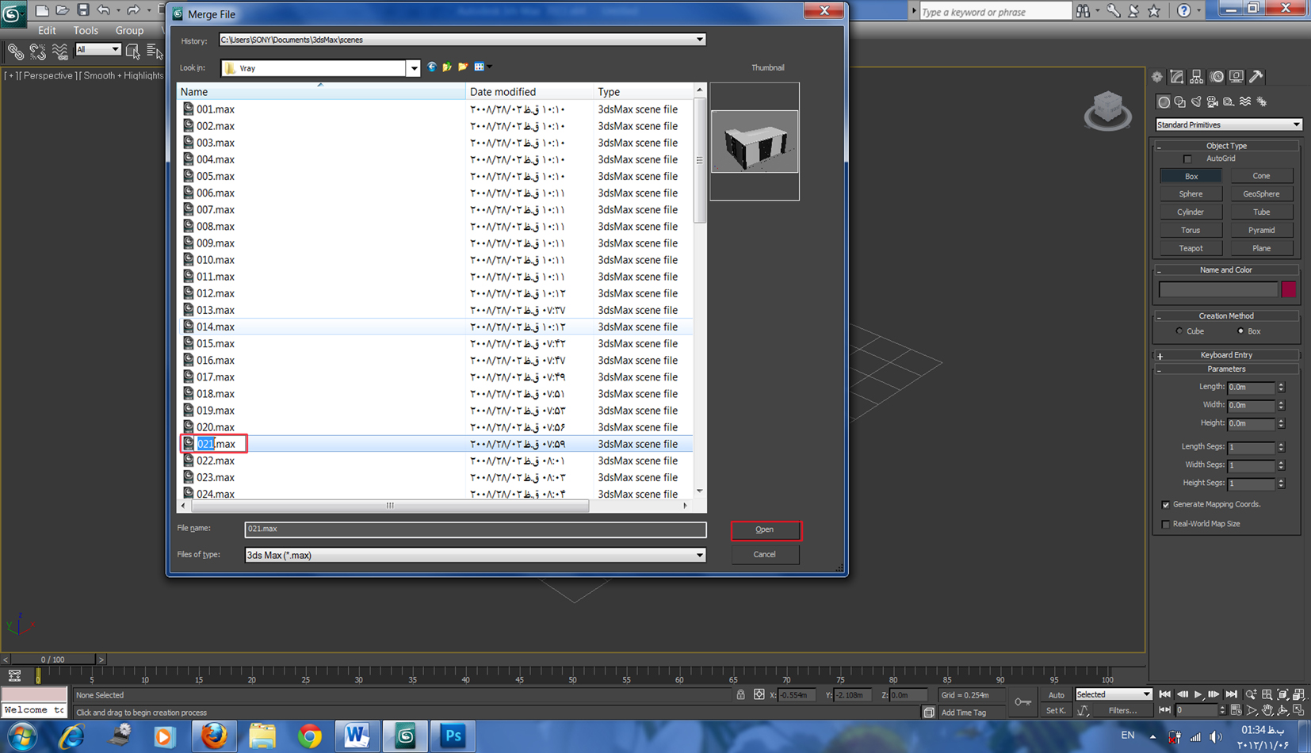1311x753 pixels.
Task: Enable the AutoGrid checkbox
Action: 1187,159
